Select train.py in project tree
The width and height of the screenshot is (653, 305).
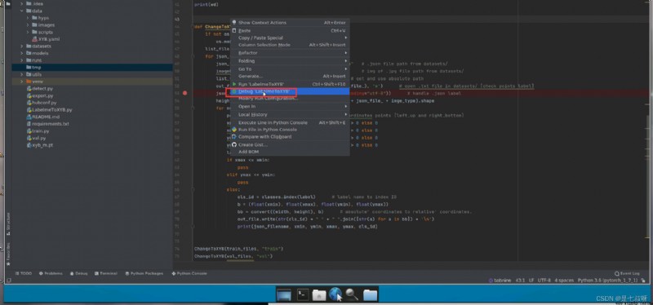point(38,131)
